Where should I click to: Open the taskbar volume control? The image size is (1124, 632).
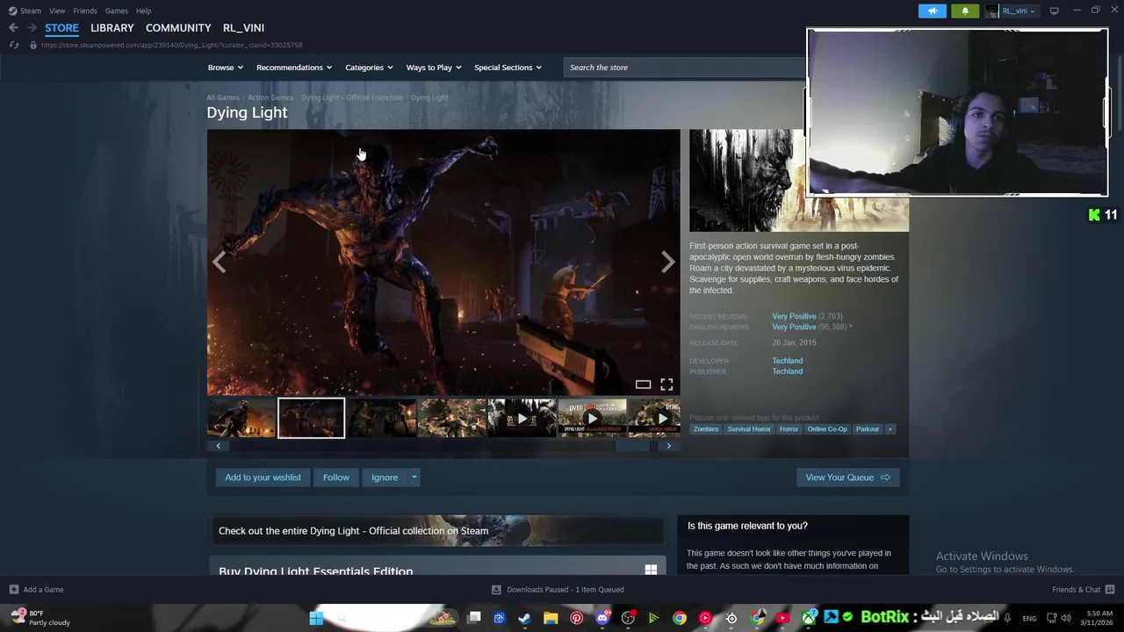click(x=1066, y=618)
